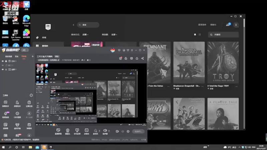Switch Epic library to grid view
This screenshot has height=150, width=267.
click(x=195, y=35)
